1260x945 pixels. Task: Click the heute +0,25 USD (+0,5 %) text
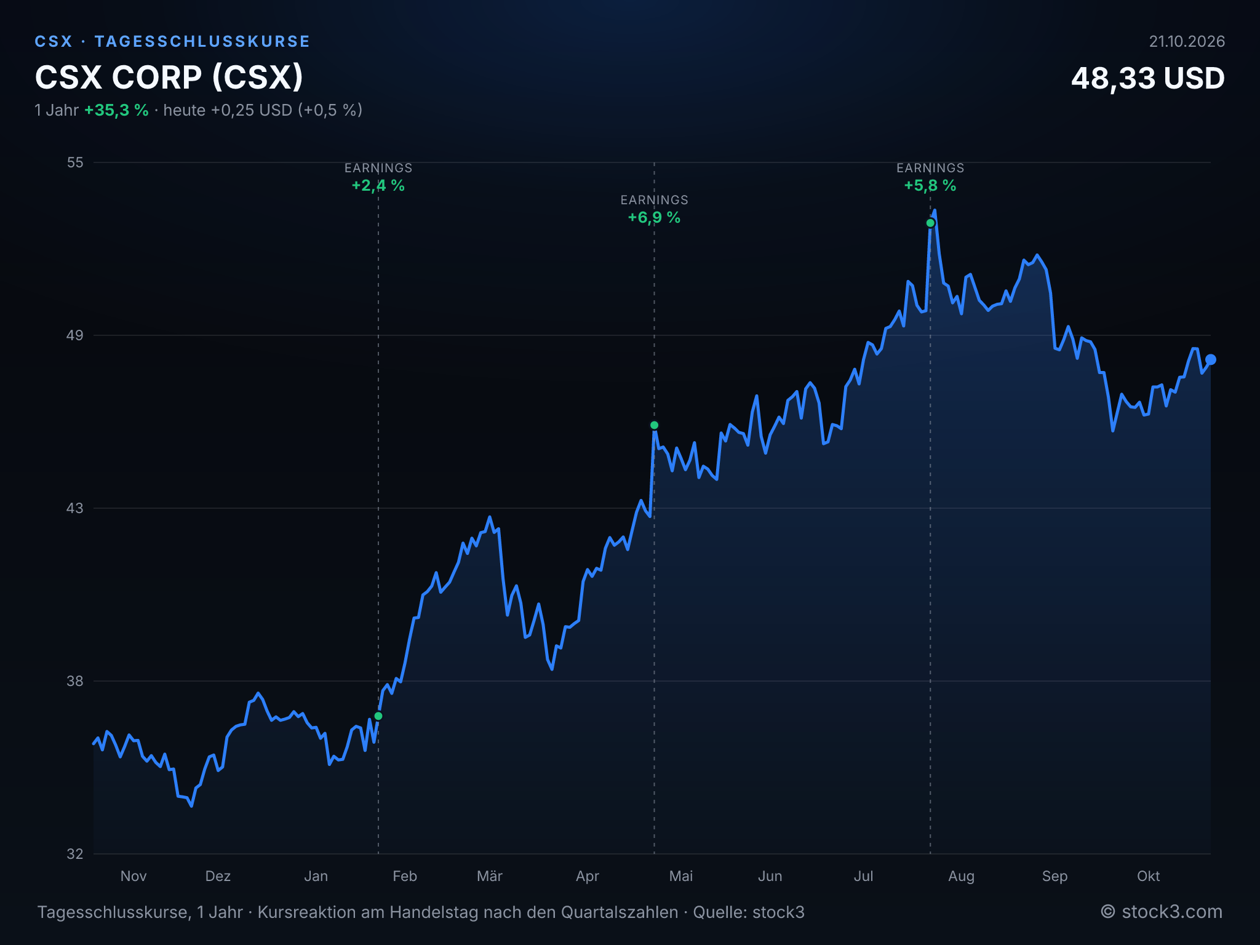tap(263, 110)
